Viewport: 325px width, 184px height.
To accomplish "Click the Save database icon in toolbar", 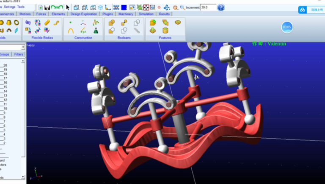I will point(47,7).
